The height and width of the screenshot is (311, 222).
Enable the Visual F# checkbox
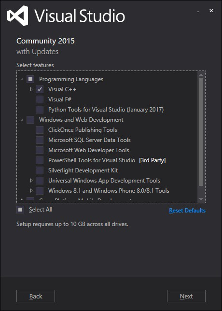[40, 99]
